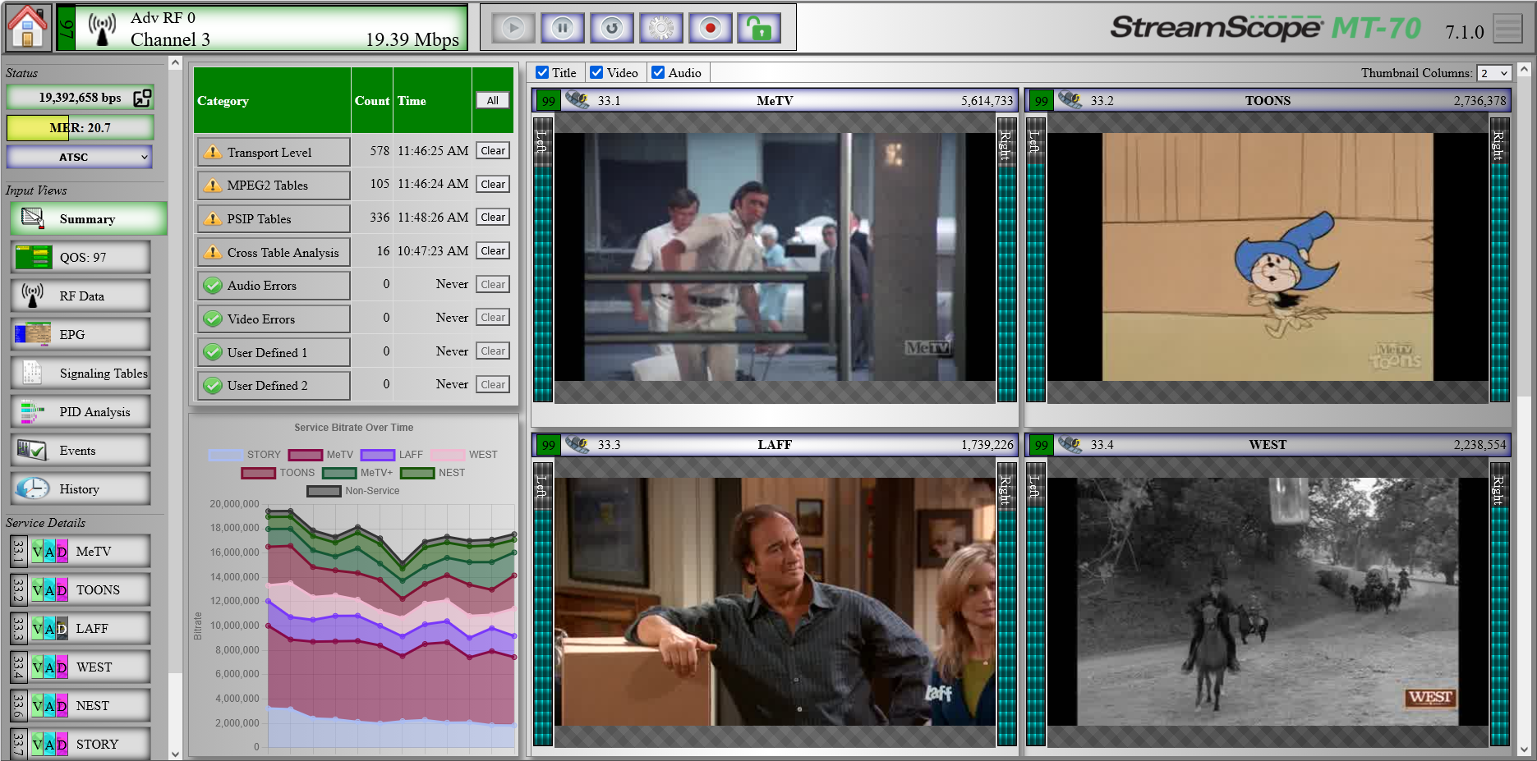Screen dimensions: 1537x761
Task: Open the Signaling Tables view
Action: click(x=80, y=373)
